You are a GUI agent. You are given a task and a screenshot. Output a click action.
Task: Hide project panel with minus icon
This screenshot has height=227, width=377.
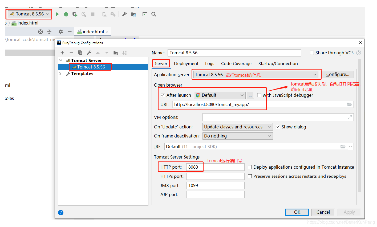coord(70,32)
